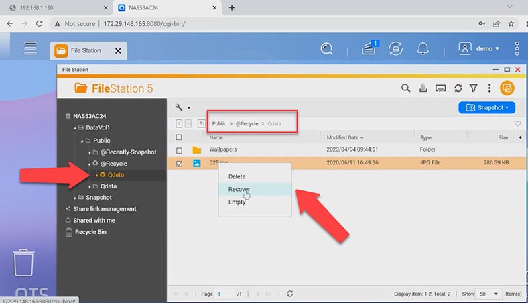
Task: Choose Empty from the context menu
Action: [255, 202]
